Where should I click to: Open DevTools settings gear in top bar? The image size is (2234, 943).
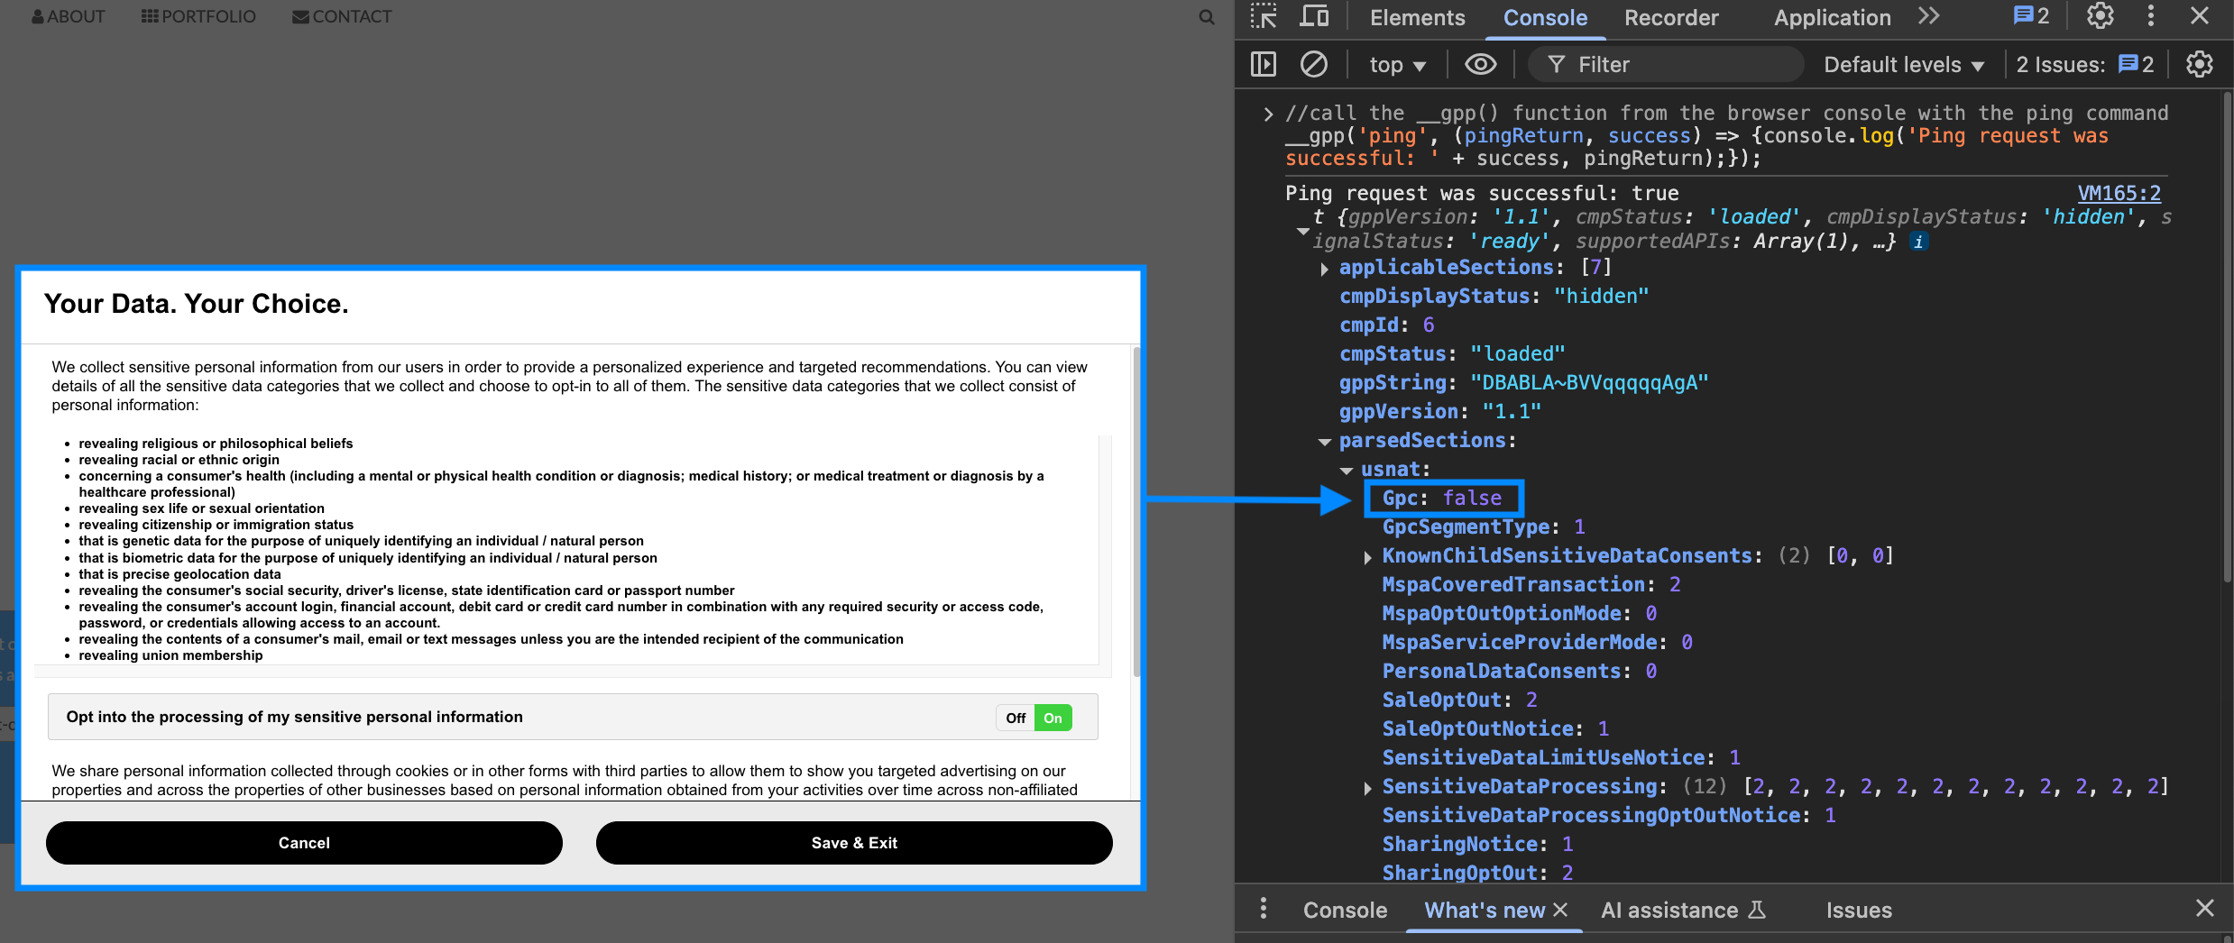pos(2101,16)
